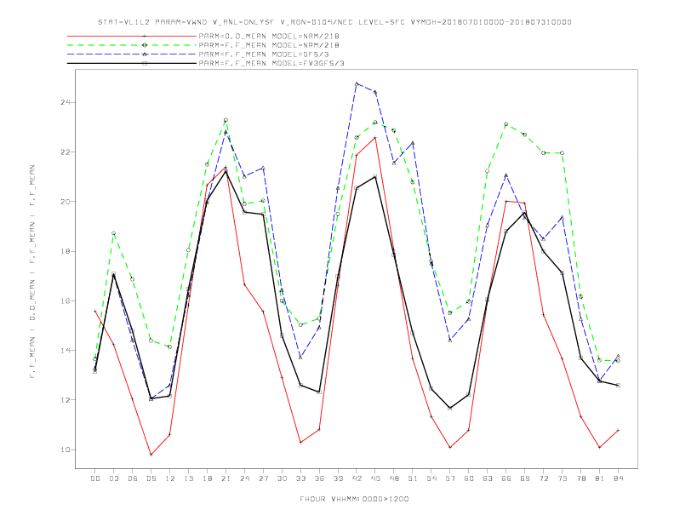
Task: Click x-axis tick label 63
Action: pyautogui.click(x=488, y=478)
